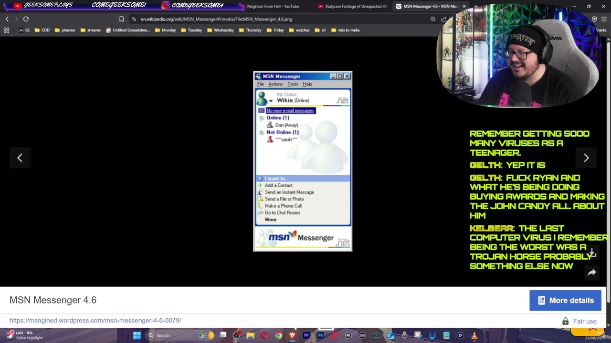Open the Friday bookmarks folder
The width and height of the screenshot is (611, 343).
275,30
